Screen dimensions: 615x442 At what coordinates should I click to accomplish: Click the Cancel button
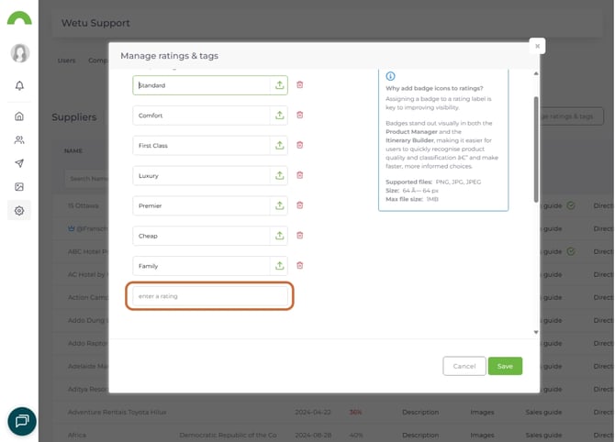464,366
